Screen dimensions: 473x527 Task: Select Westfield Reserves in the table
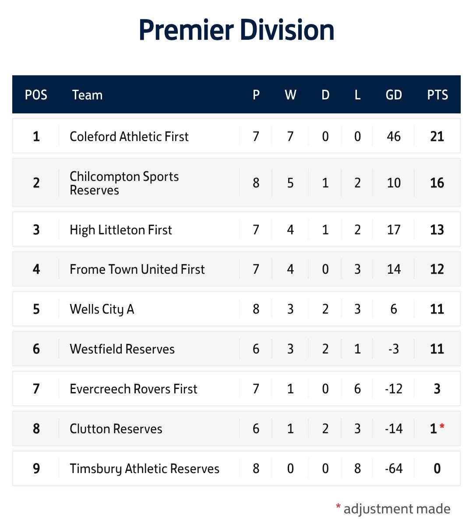[x=122, y=349]
